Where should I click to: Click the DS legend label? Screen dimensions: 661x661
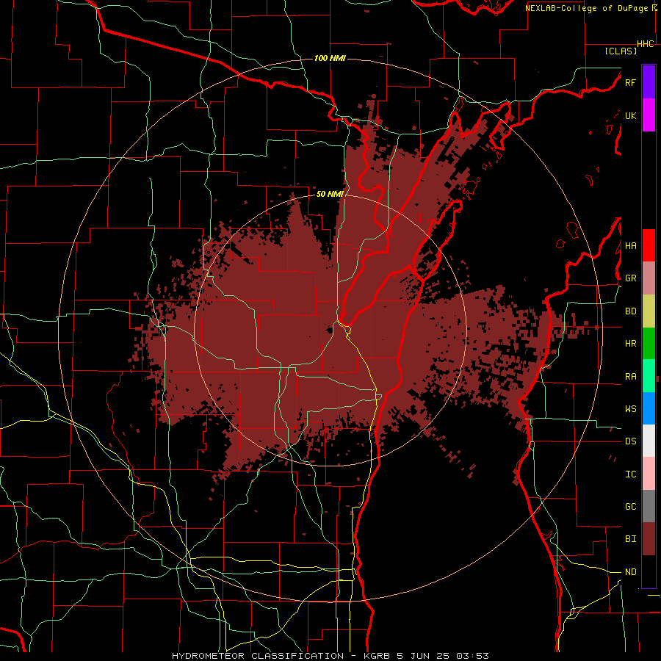pyautogui.click(x=630, y=441)
